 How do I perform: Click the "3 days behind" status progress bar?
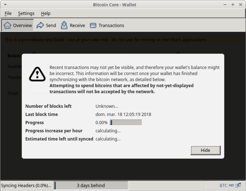pyautogui.click(x=91, y=186)
